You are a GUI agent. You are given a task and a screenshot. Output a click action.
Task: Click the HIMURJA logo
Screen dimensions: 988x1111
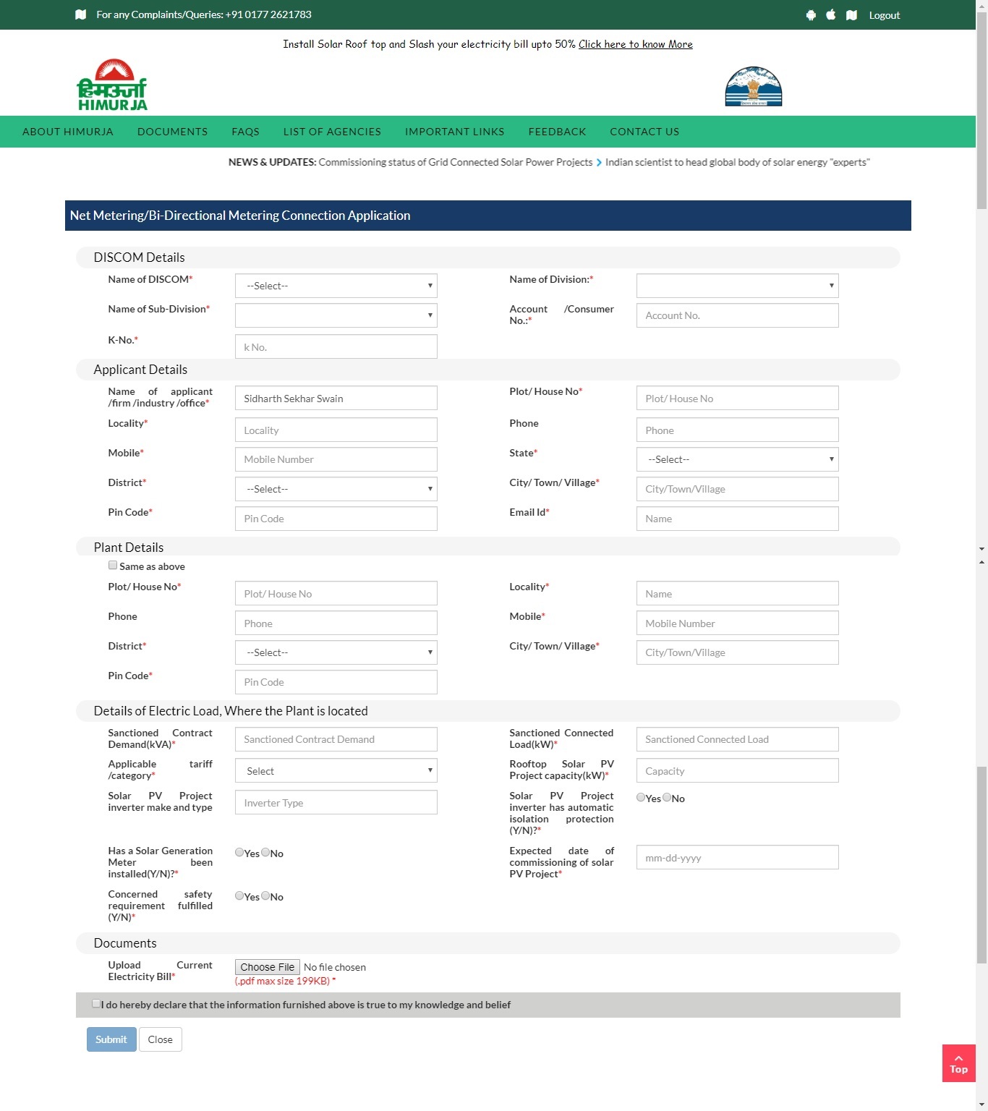click(112, 85)
